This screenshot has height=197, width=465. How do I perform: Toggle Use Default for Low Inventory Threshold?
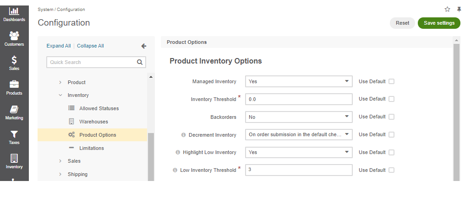click(x=391, y=170)
